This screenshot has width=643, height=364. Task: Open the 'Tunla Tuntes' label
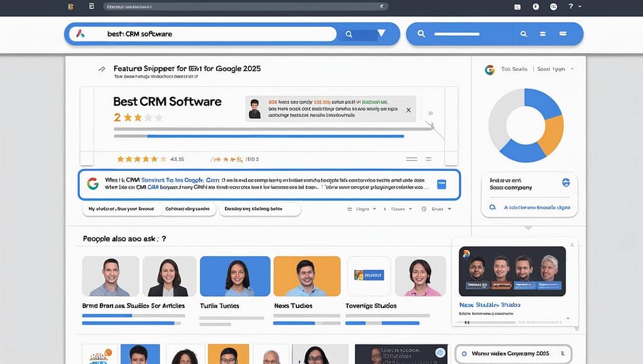click(x=219, y=306)
